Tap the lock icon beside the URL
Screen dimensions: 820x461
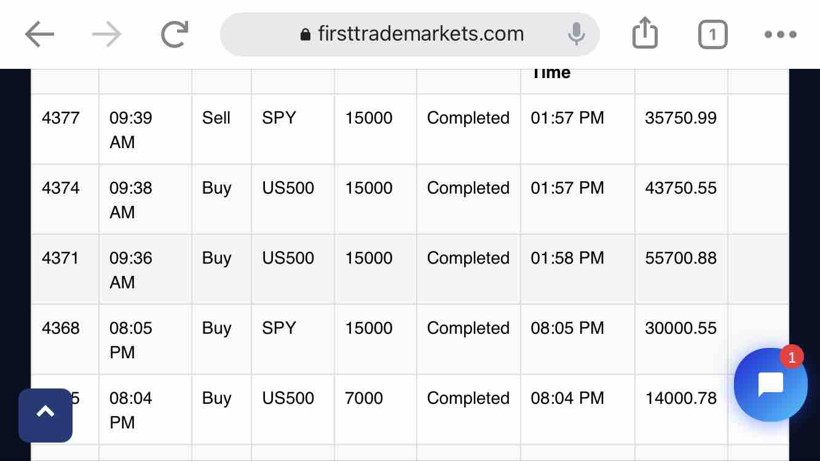(306, 34)
